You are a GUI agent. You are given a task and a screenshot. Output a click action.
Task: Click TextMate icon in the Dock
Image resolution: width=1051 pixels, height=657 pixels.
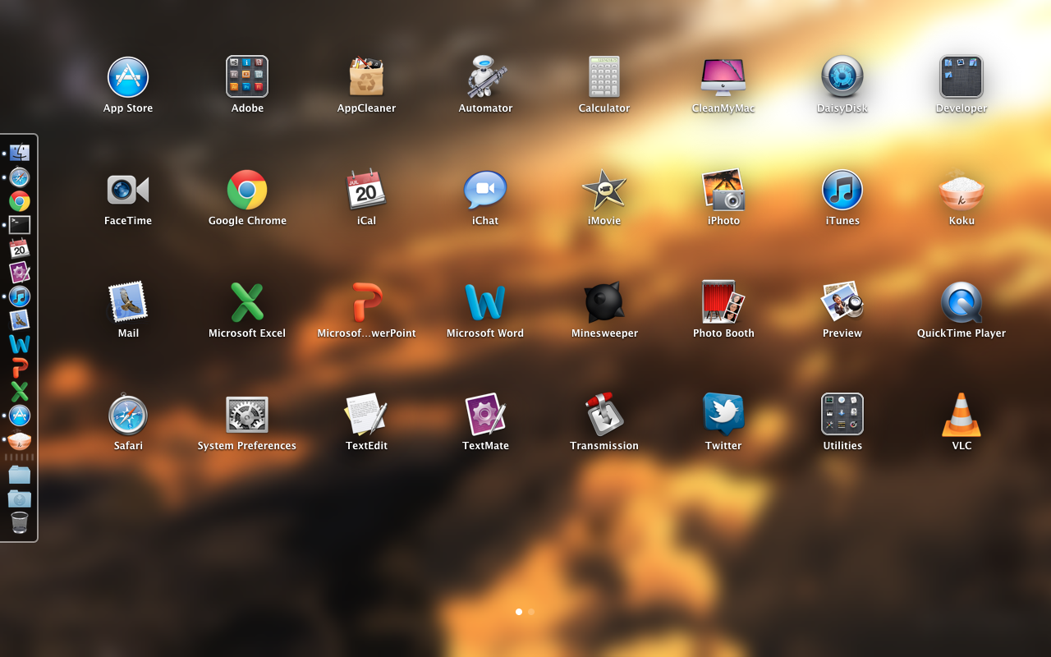pos(20,272)
